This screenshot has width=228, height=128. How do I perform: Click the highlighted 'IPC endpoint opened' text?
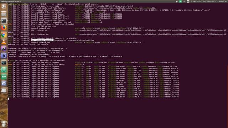pos(42,40)
